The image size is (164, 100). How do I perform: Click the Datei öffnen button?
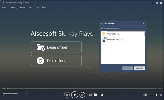tap(56, 47)
